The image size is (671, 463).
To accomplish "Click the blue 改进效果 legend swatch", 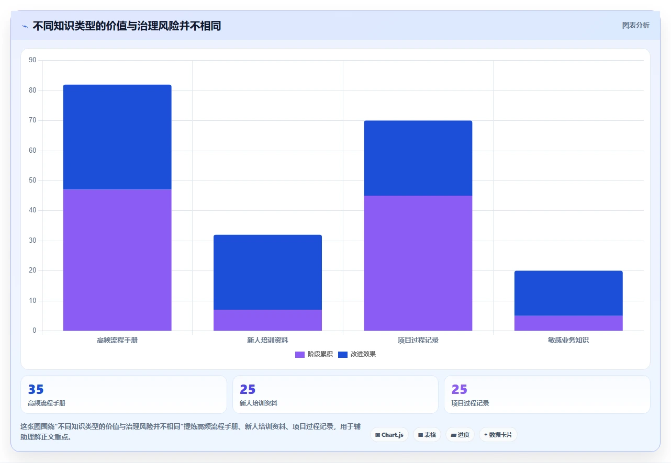I will [343, 355].
